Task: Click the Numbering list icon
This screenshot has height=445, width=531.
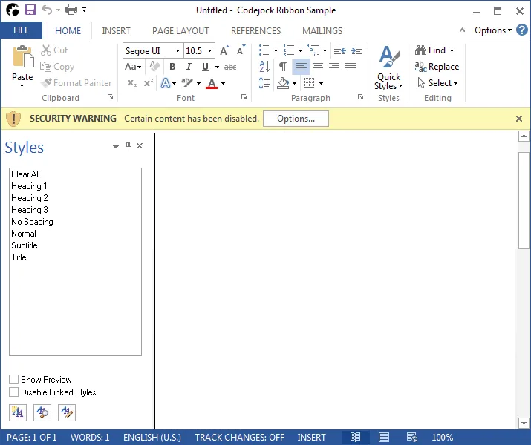Action: 289,50
